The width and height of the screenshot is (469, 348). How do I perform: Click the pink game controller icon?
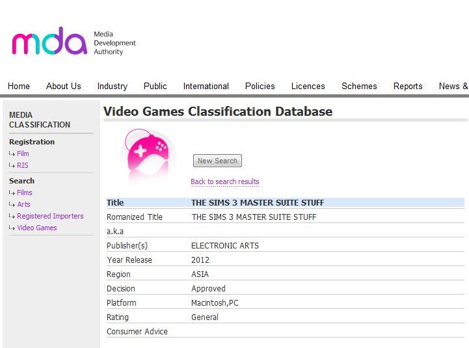(148, 153)
